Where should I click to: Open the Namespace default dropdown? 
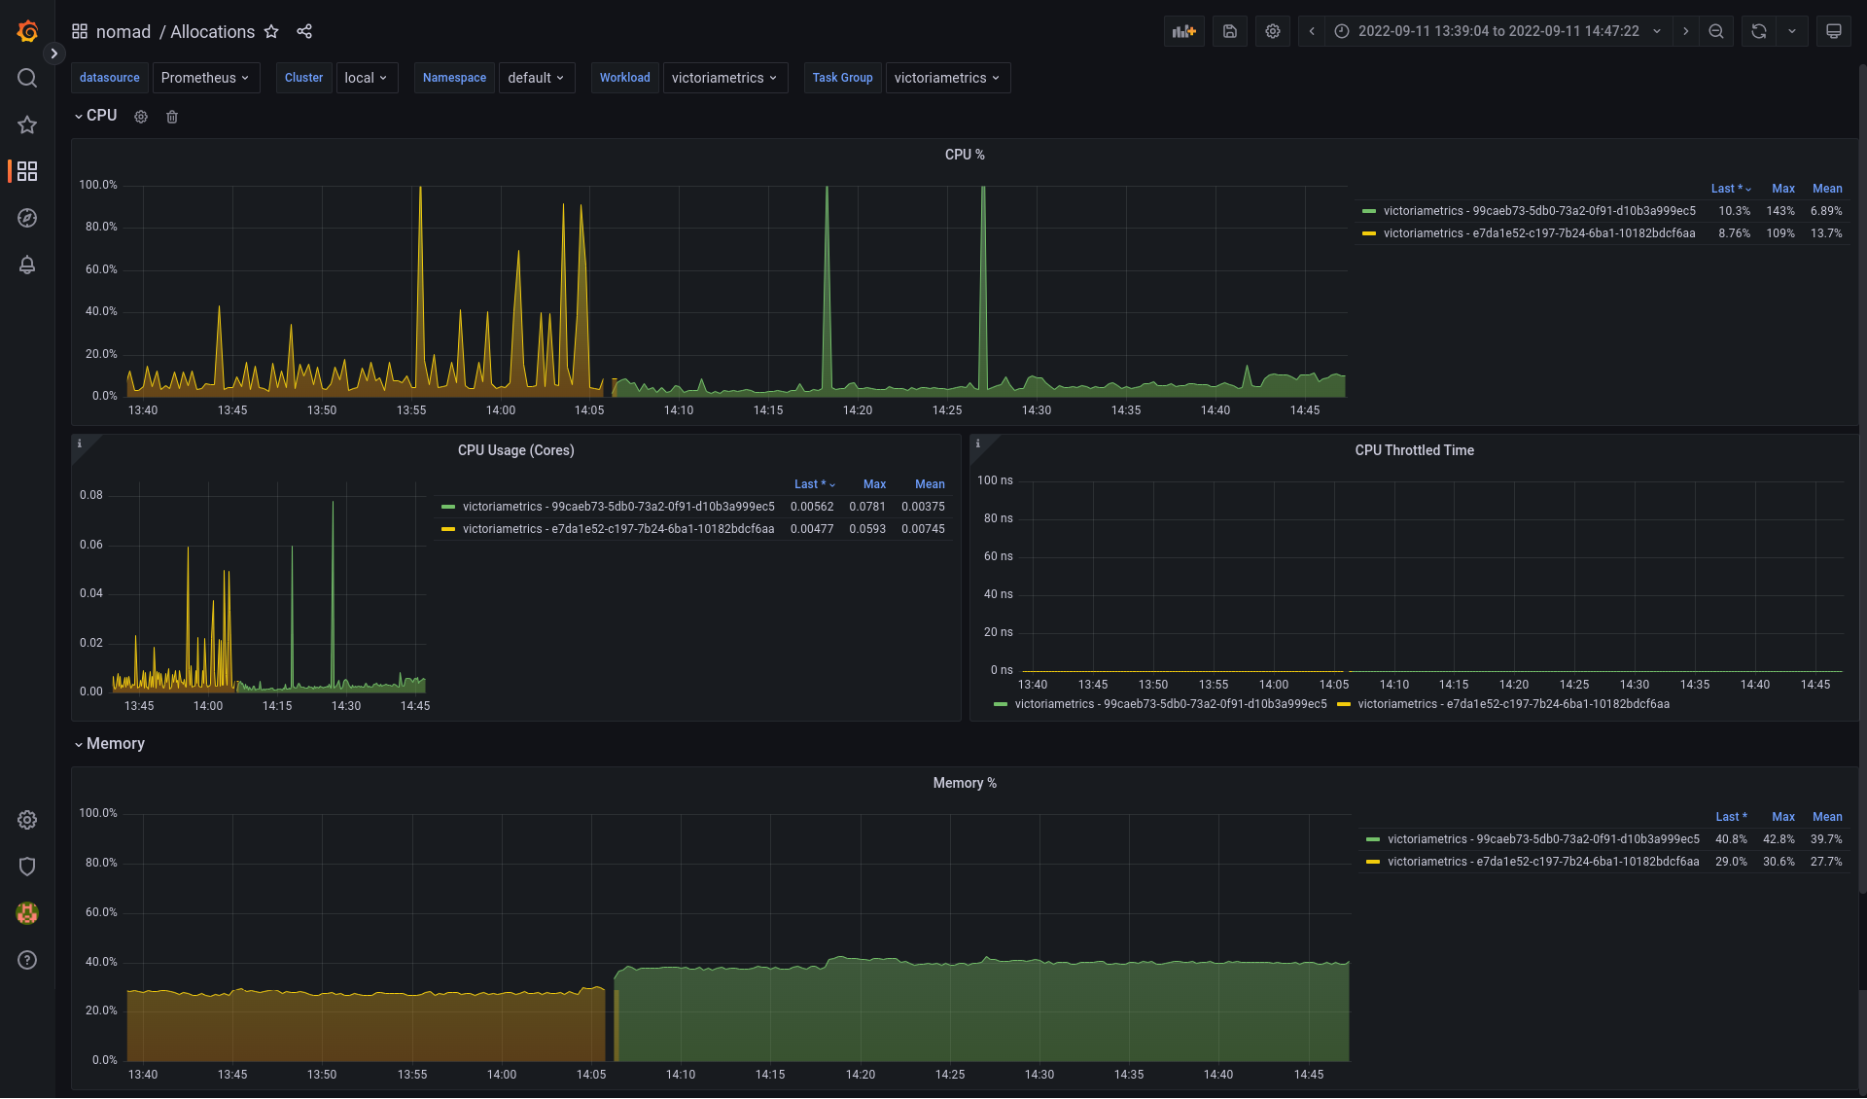pyautogui.click(x=536, y=78)
